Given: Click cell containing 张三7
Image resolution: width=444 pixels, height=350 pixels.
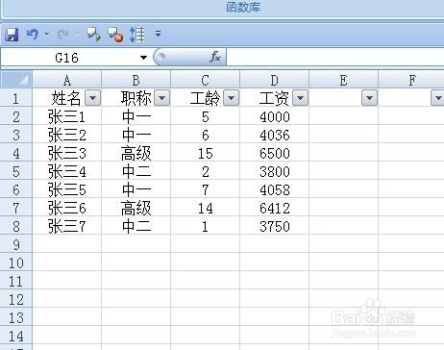Looking at the screenshot, I should (x=67, y=226).
